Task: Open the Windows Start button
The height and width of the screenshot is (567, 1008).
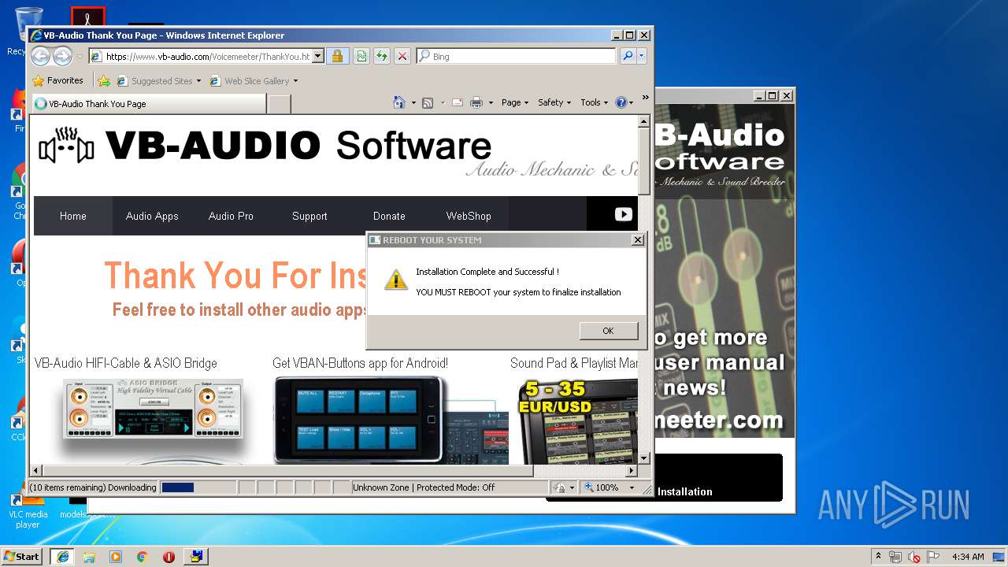Action: click(22, 556)
